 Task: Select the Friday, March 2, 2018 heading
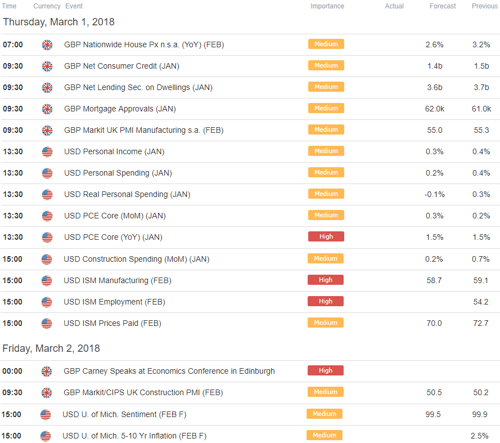tap(51, 348)
